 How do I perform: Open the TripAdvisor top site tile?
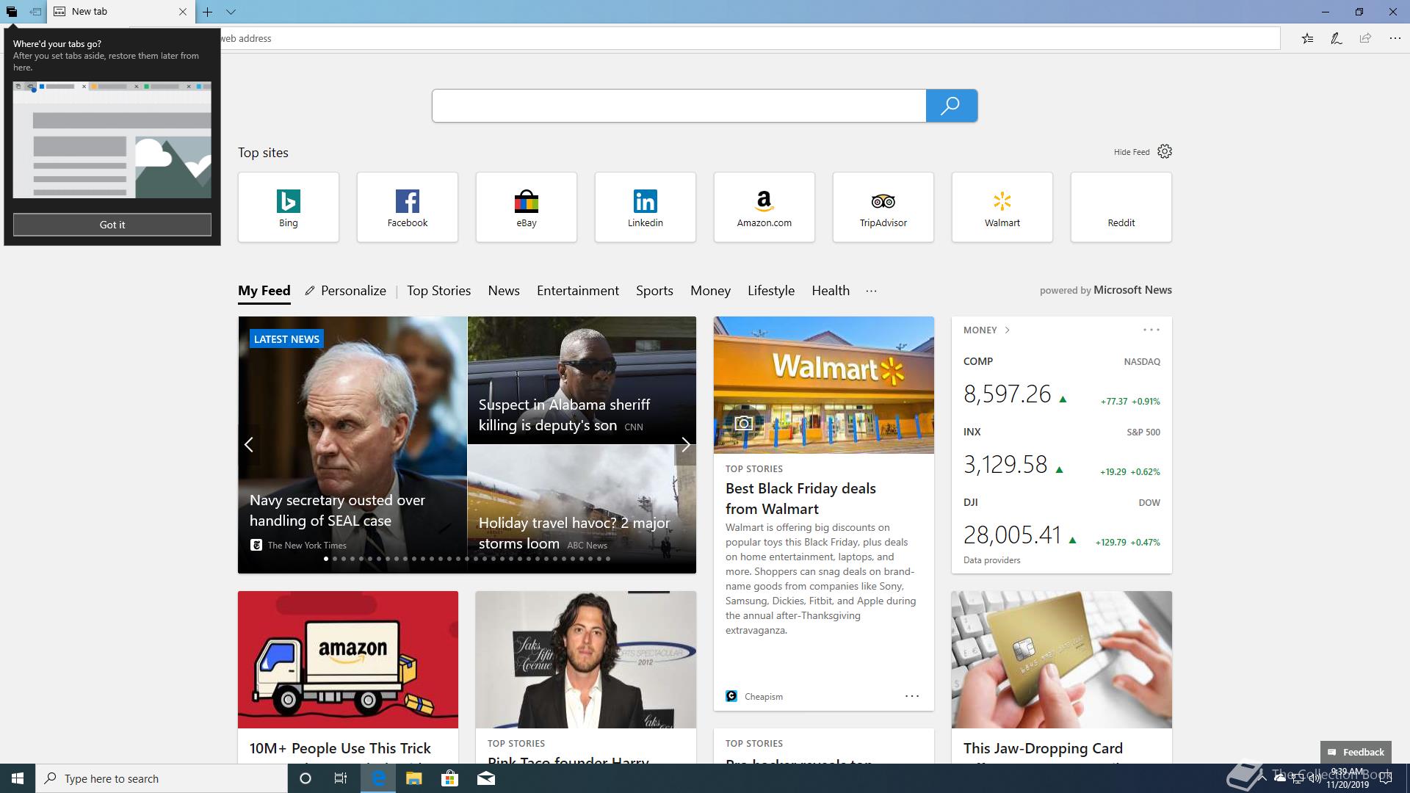(883, 207)
